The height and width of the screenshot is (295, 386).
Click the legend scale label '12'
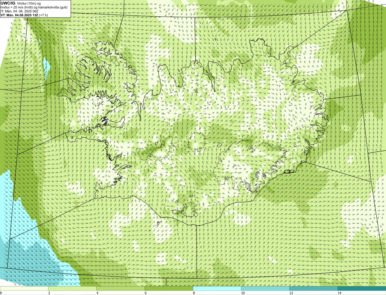pyautogui.click(x=291, y=293)
